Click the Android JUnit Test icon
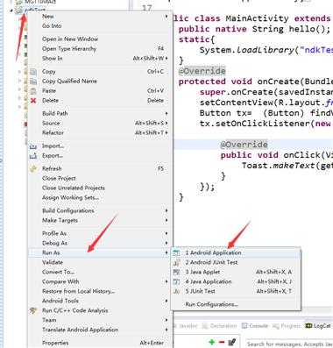This screenshot has height=348, width=333. [176, 262]
